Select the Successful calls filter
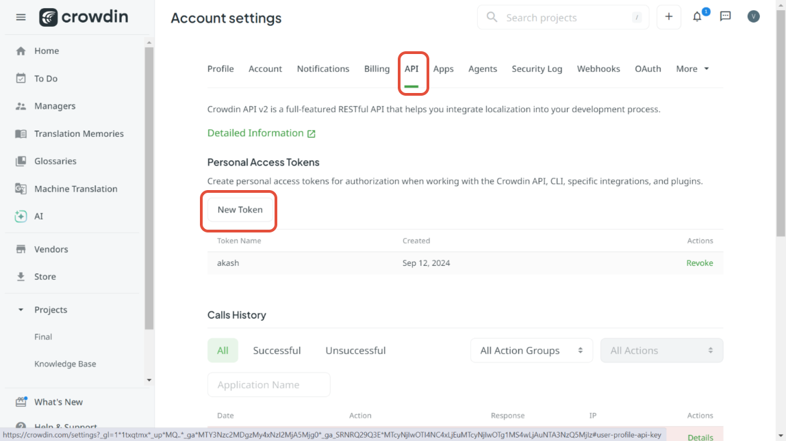The width and height of the screenshot is (786, 441). tap(277, 351)
